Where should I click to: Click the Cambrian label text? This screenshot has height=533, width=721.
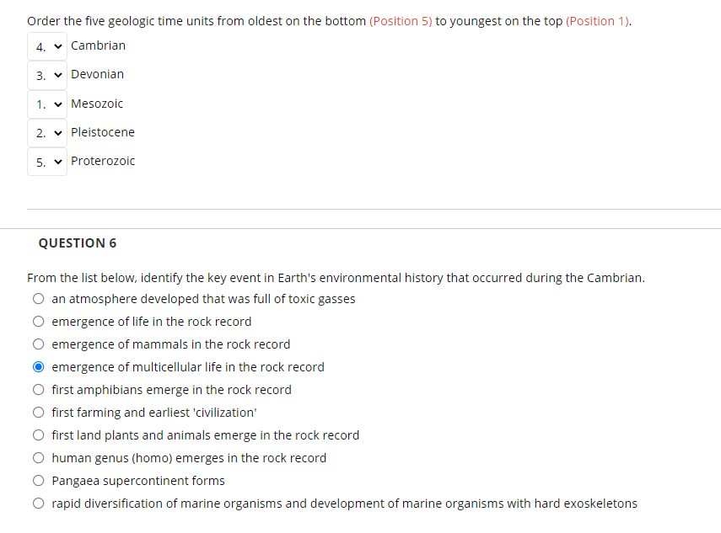(99, 45)
